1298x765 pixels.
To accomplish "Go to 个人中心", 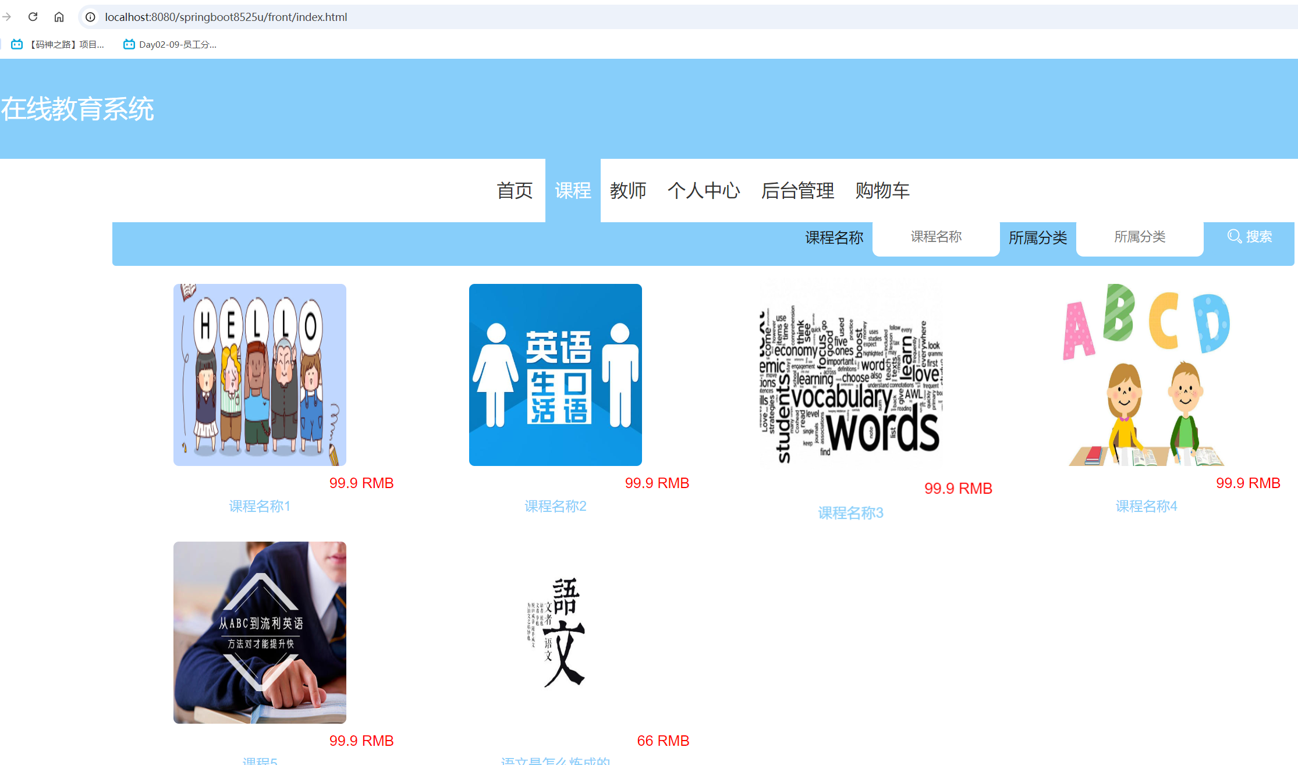I will click(705, 190).
